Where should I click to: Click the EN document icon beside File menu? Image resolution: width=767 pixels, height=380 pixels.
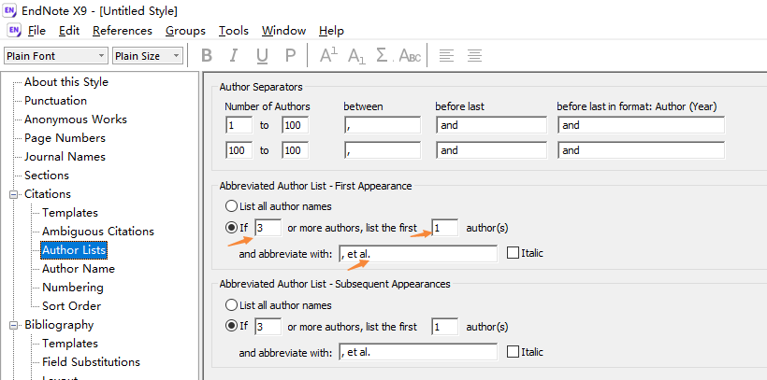pos(15,30)
